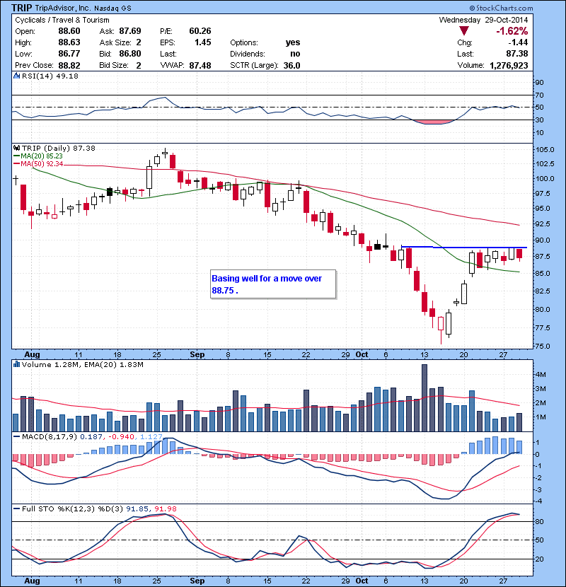The image size is (566, 587).
Task: Click the percent change -1.62%
Action: 512,31
